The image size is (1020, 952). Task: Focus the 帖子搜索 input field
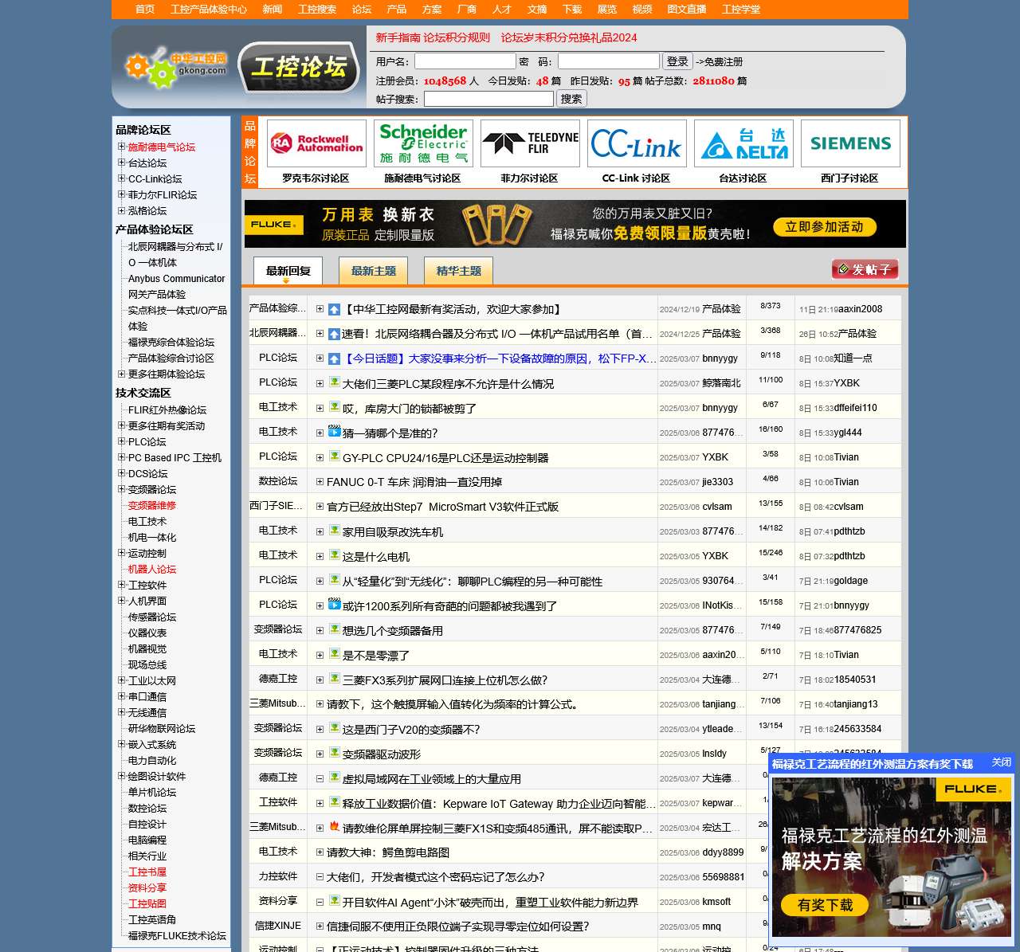[x=488, y=99]
